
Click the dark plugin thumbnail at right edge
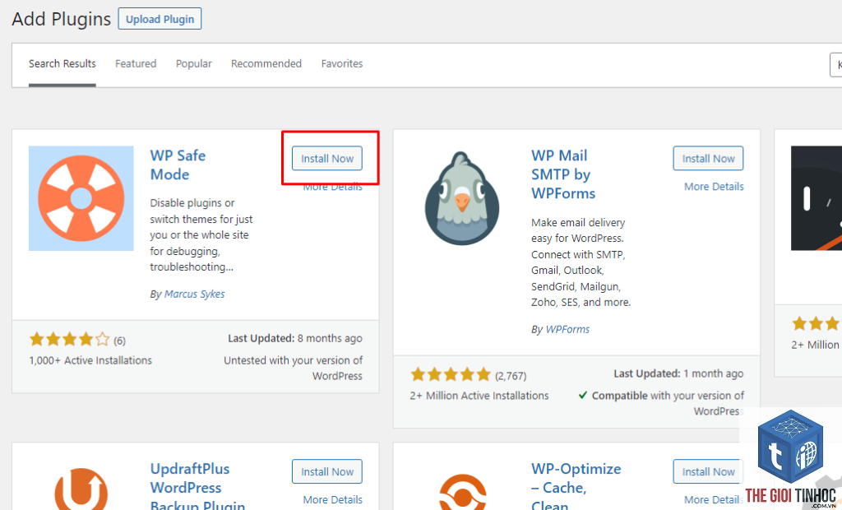(x=817, y=198)
